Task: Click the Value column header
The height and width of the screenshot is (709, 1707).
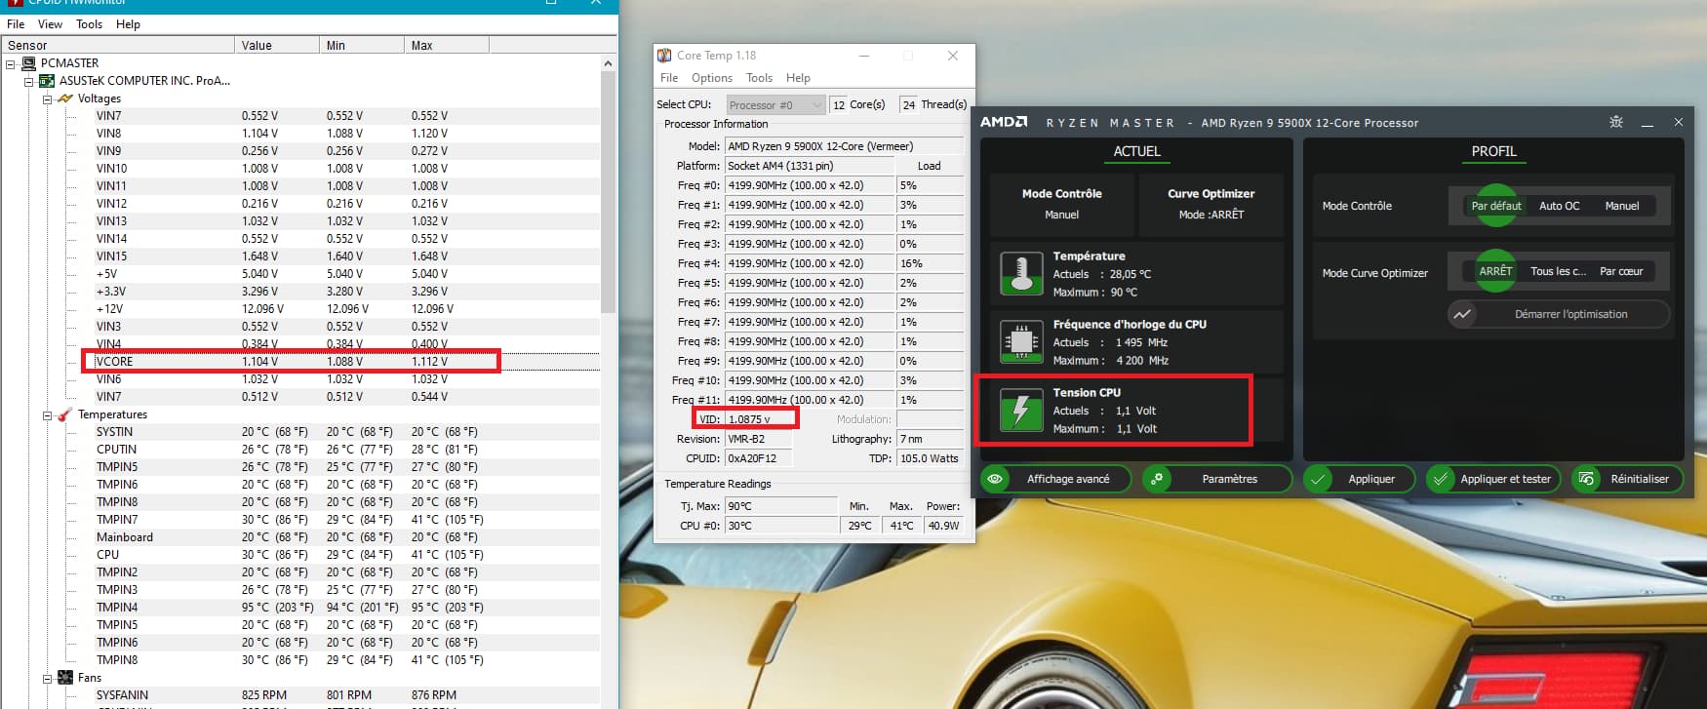Action: [277, 45]
